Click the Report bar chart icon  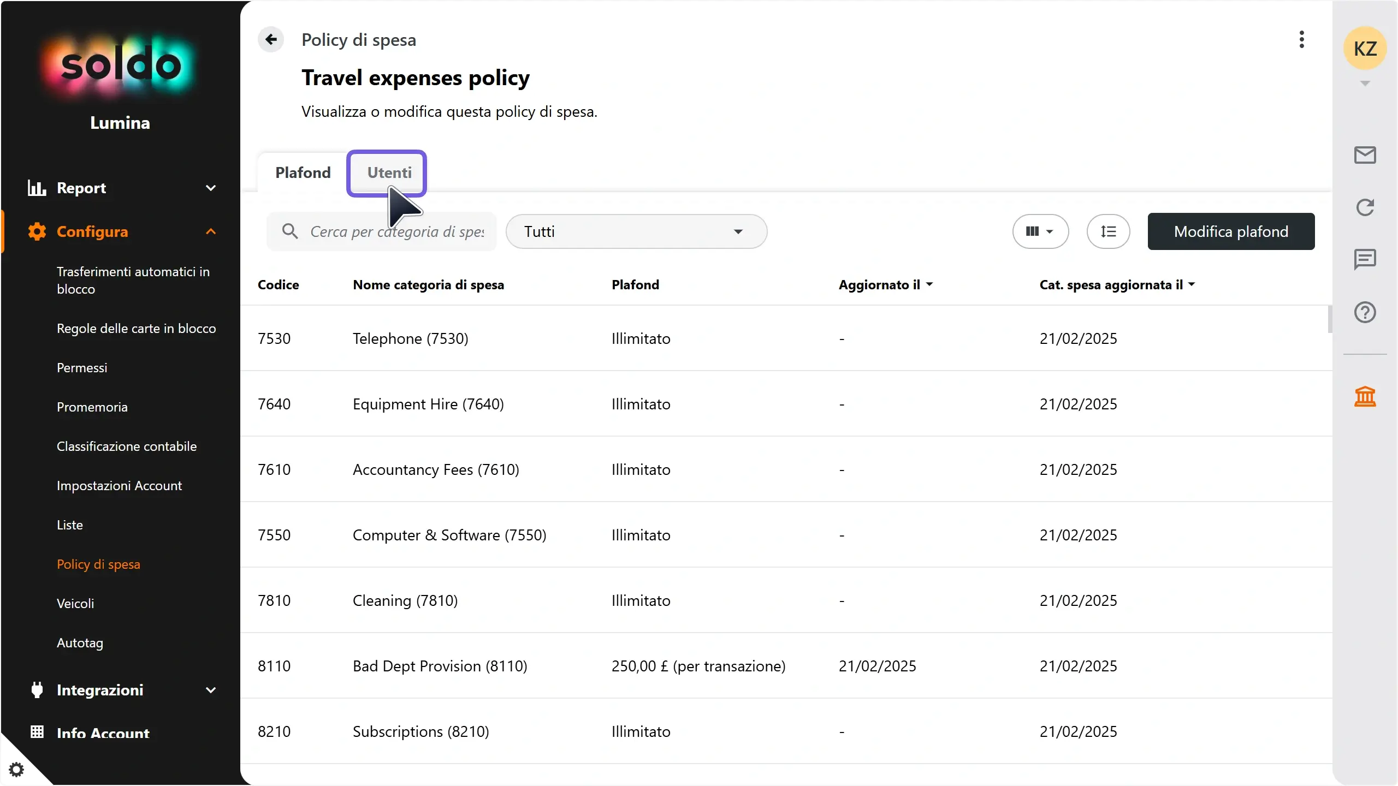click(x=37, y=188)
